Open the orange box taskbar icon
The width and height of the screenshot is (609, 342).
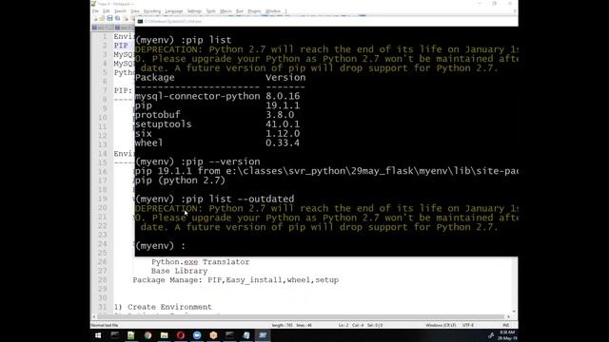point(213,335)
